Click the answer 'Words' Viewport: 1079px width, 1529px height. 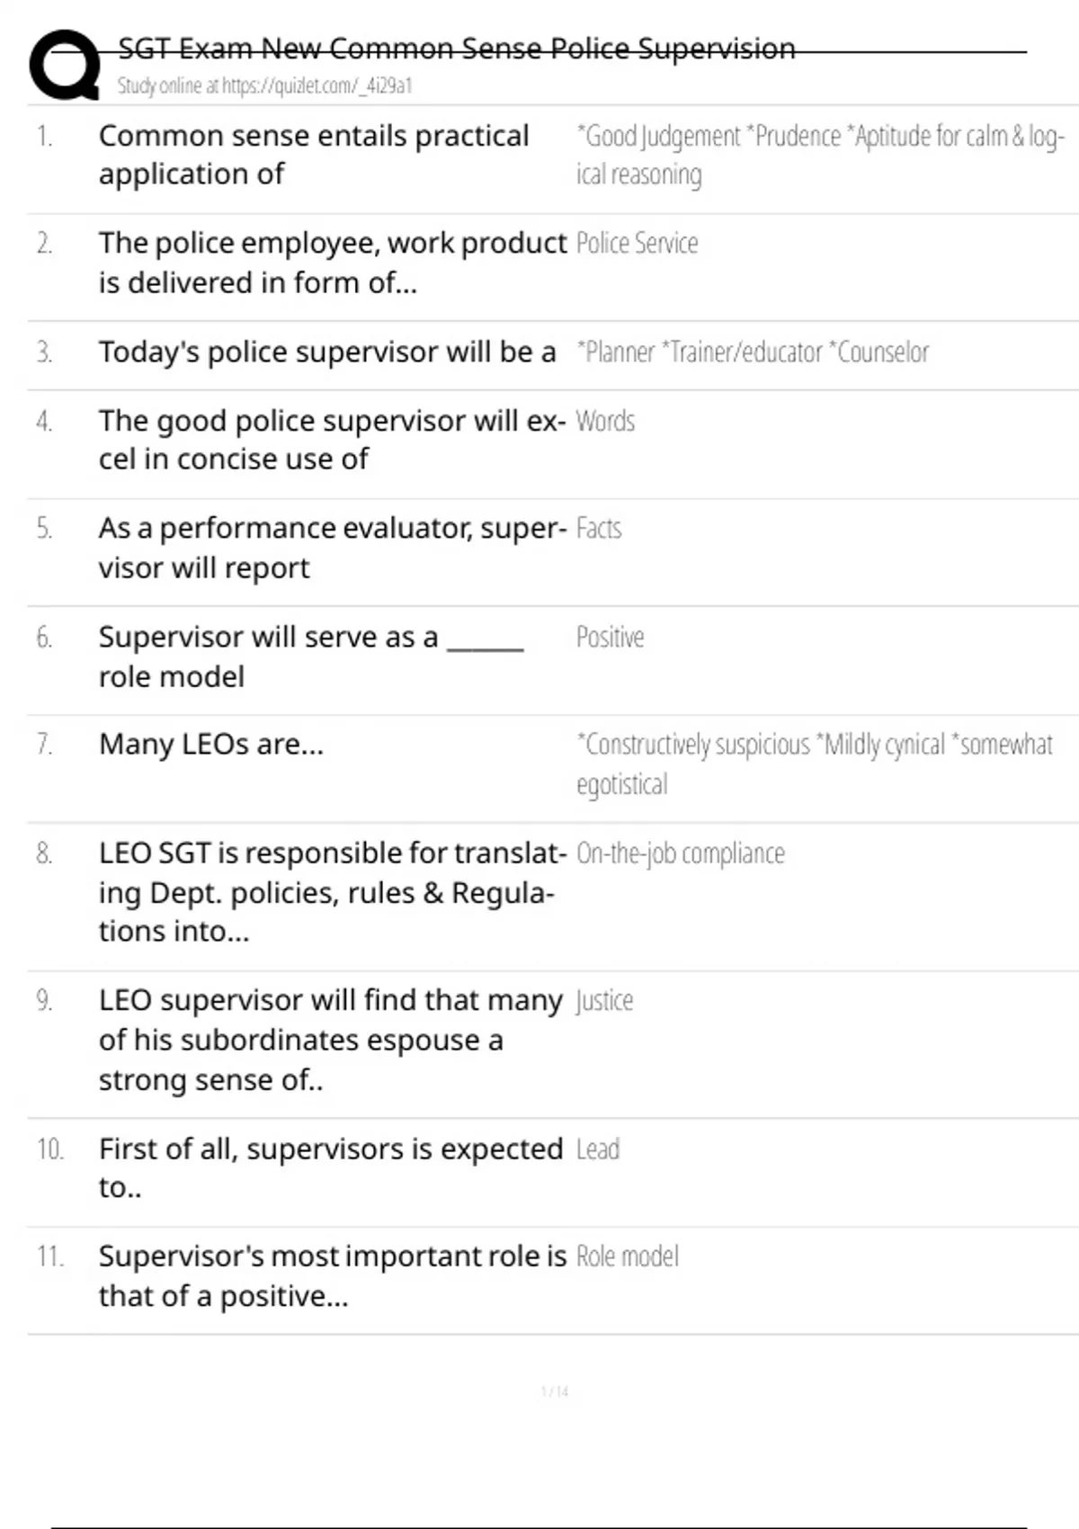(x=605, y=421)
